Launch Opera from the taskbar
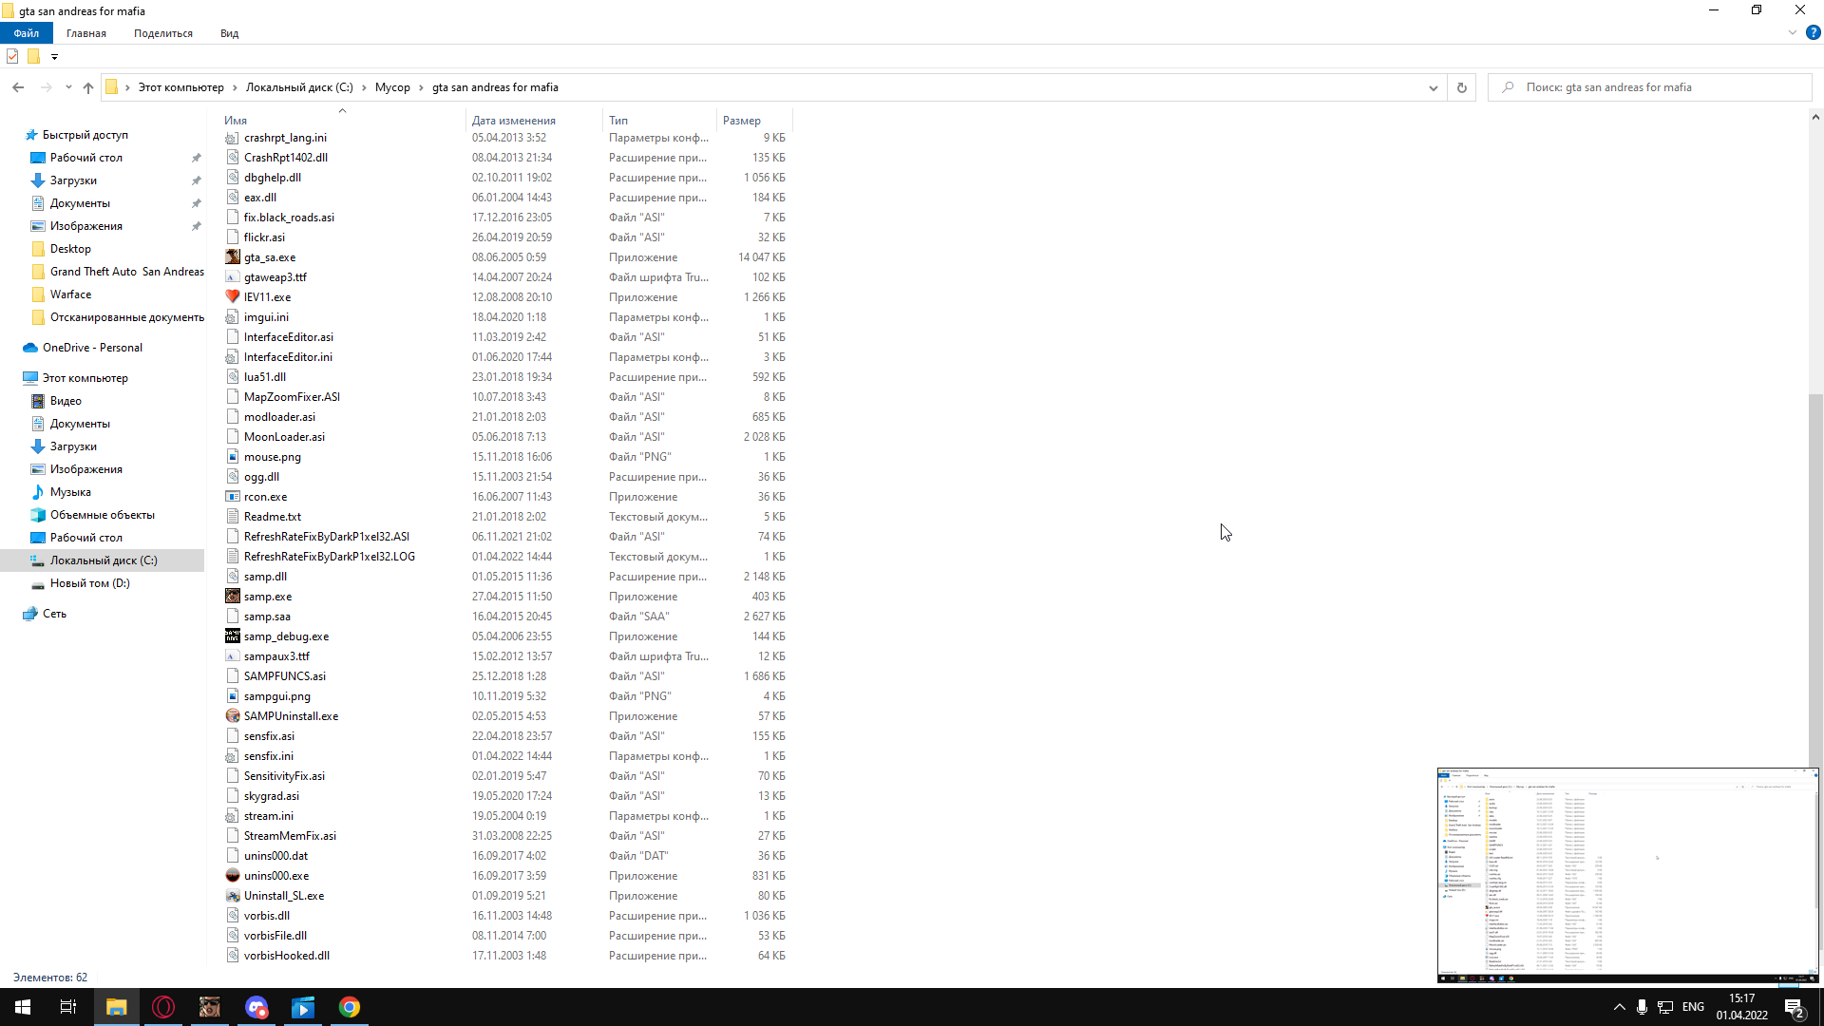1824x1026 pixels. 163,1007
